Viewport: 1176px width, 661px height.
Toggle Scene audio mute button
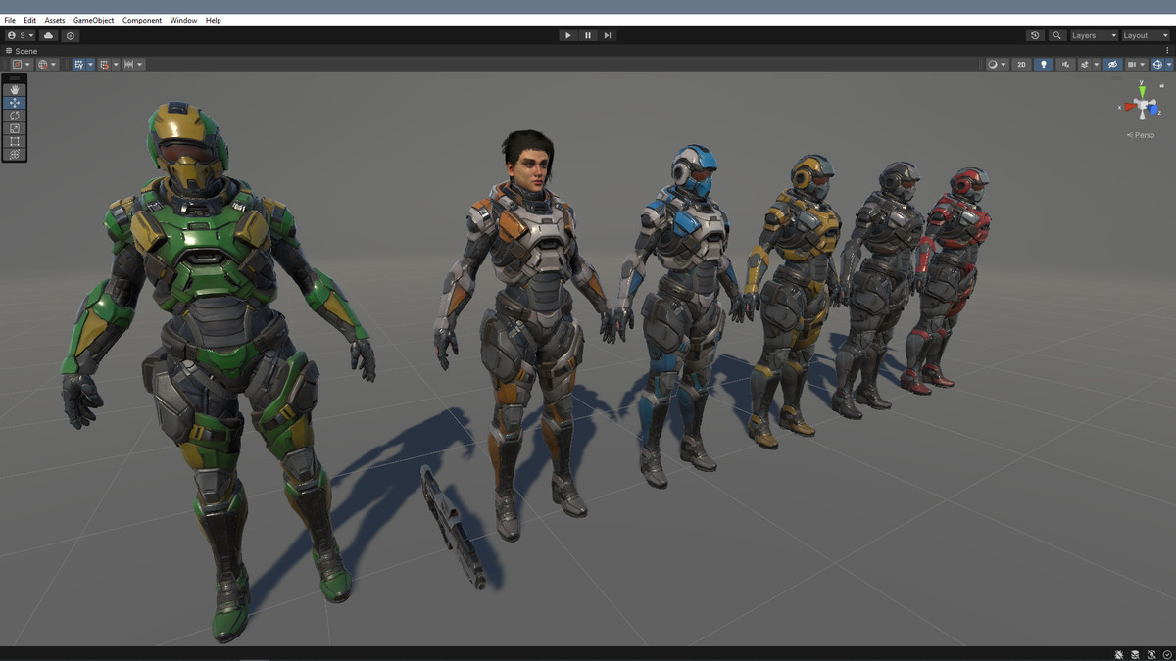pyautogui.click(x=1065, y=65)
